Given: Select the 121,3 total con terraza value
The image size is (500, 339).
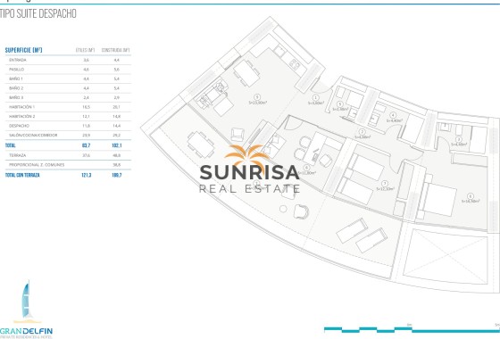Looking at the screenshot, I should coord(86,175).
